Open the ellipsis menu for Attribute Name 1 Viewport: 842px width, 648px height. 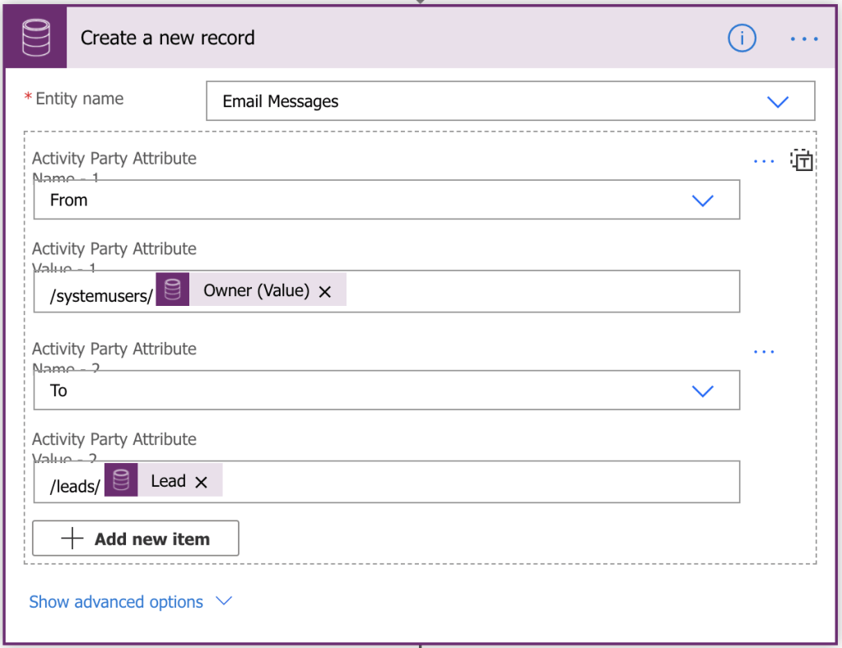pos(764,161)
